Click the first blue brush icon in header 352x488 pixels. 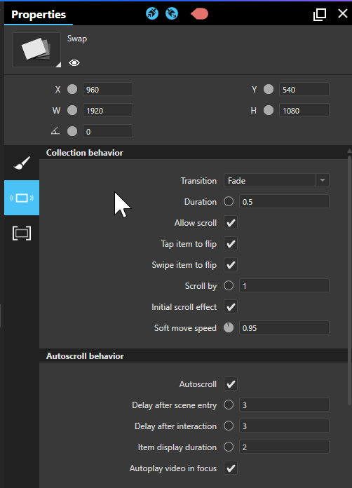(x=152, y=13)
